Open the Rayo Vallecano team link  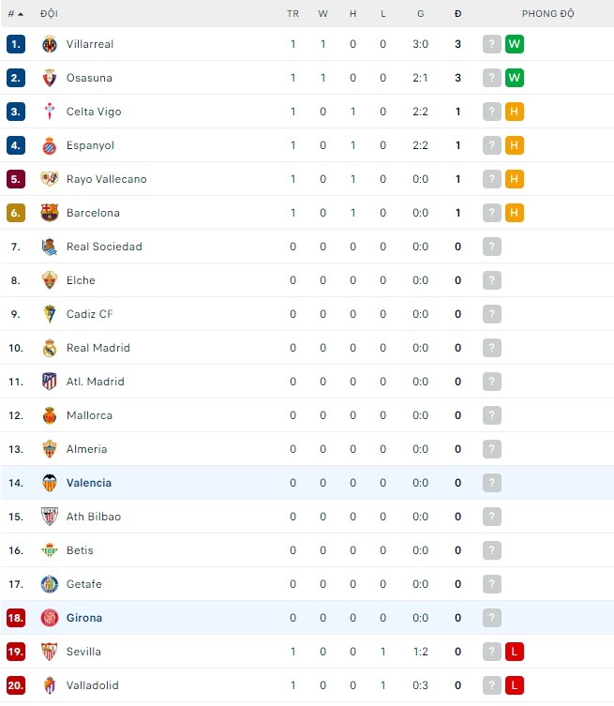pyautogui.click(x=106, y=179)
